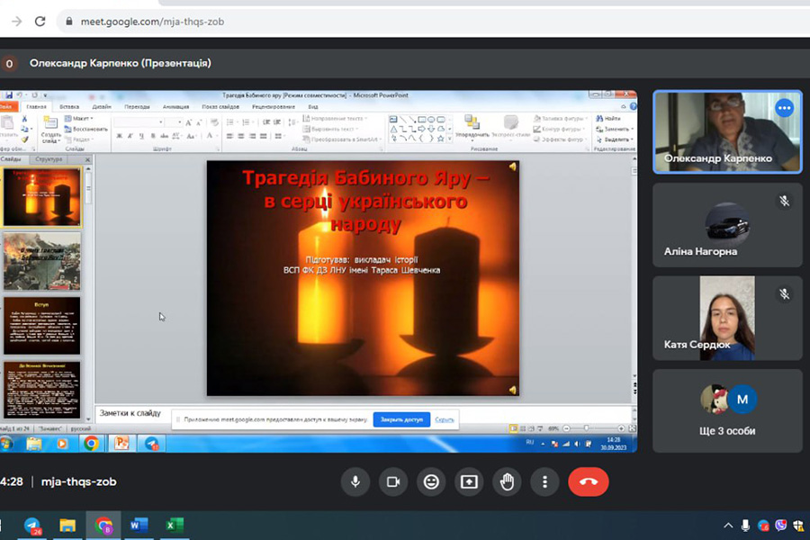
Task: Switch to the 'Структура' tab in PowerPoint
Action: tap(49, 159)
